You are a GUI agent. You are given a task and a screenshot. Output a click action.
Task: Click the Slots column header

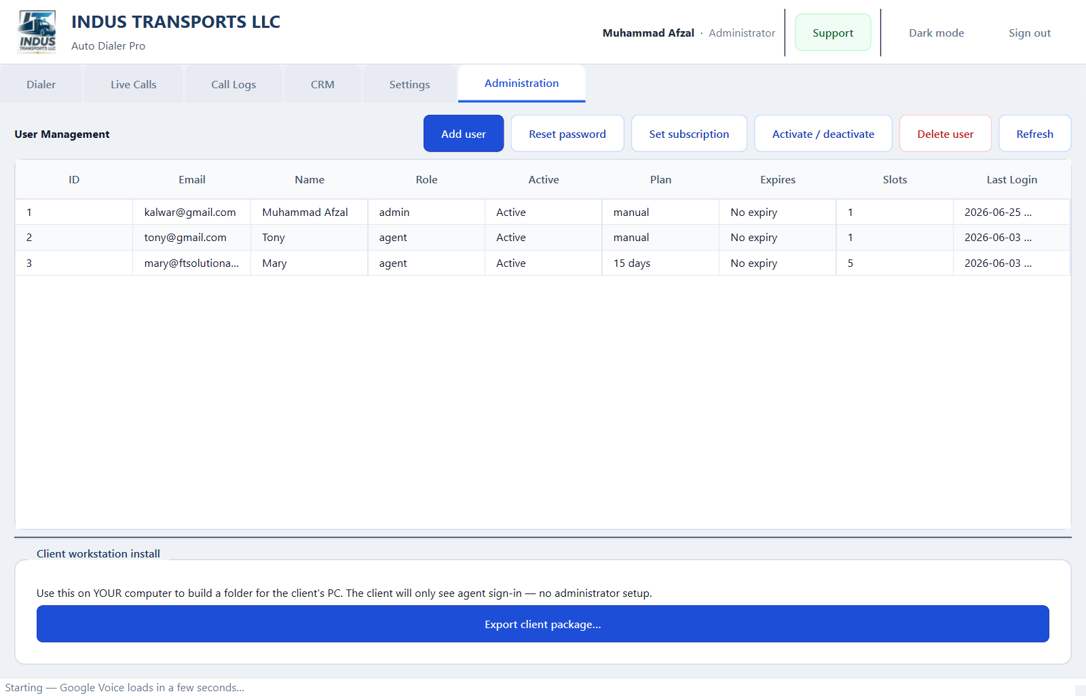895,179
